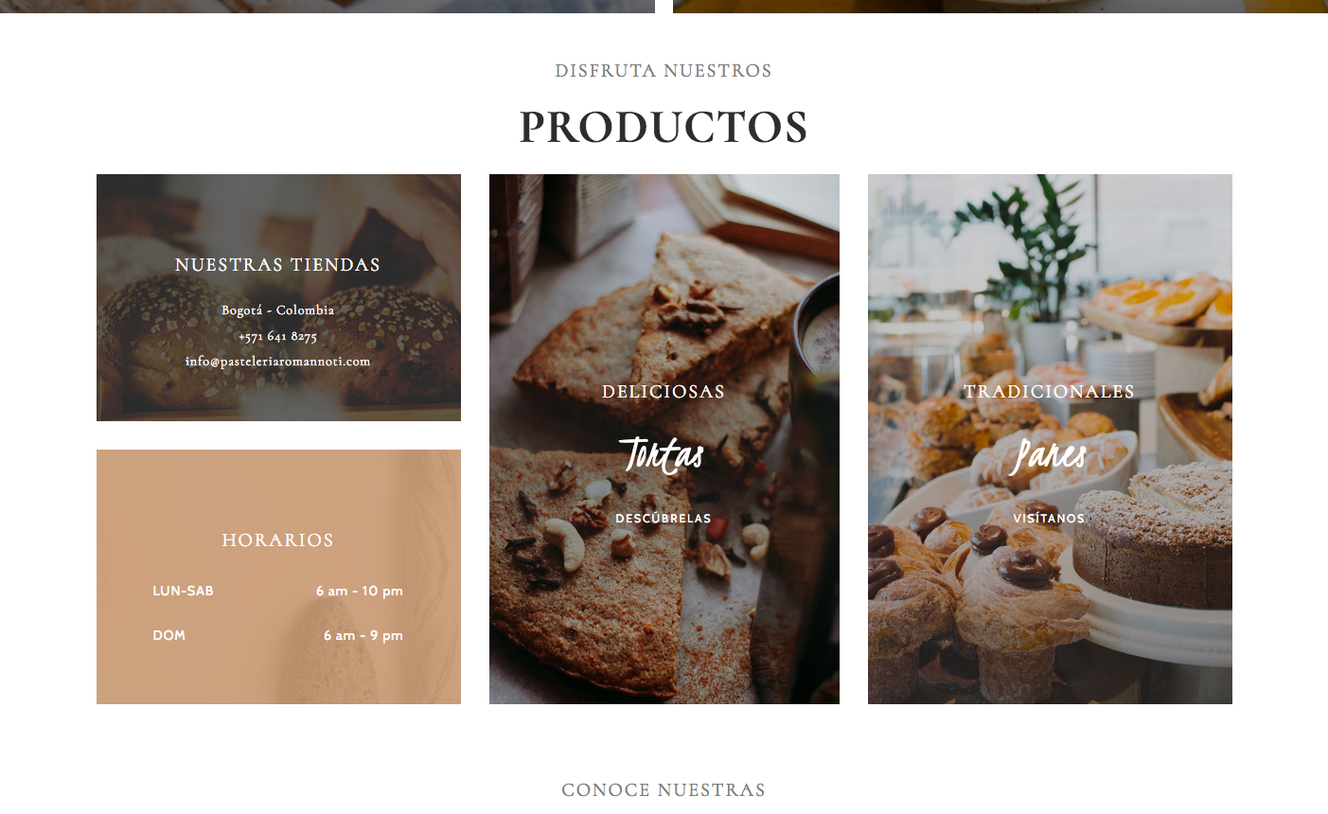Click the VISÍTANOS link on breads card

[1049, 519]
